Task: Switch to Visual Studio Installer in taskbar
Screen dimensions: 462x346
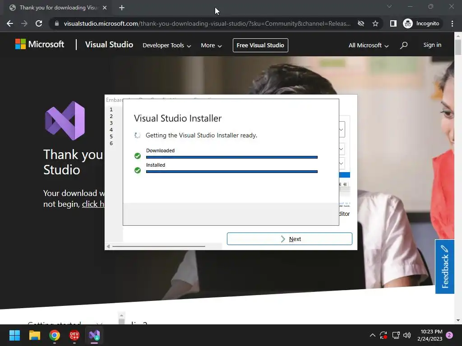Action: pos(94,335)
